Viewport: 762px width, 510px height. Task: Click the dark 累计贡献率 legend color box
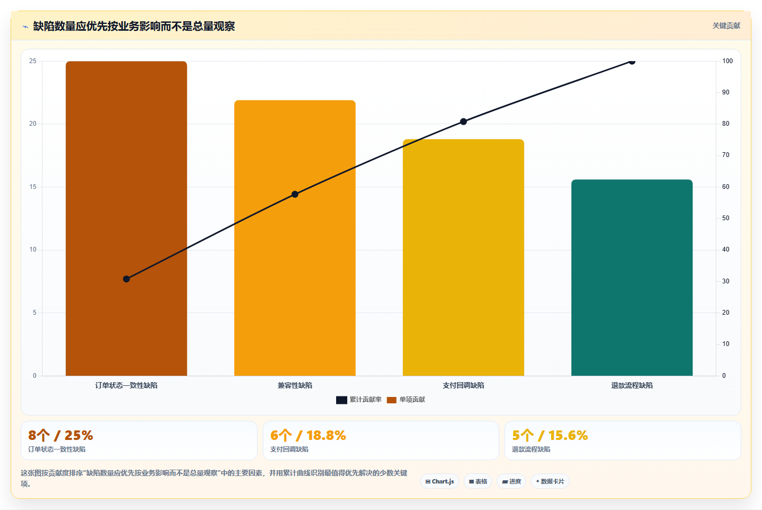(x=341, y=400)
